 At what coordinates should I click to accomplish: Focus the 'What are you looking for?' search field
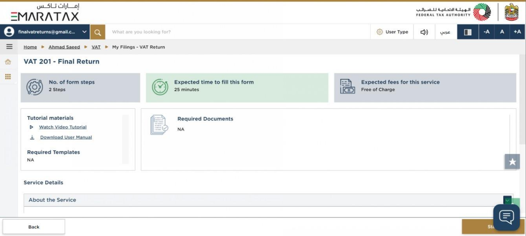(x=237, y=32)
